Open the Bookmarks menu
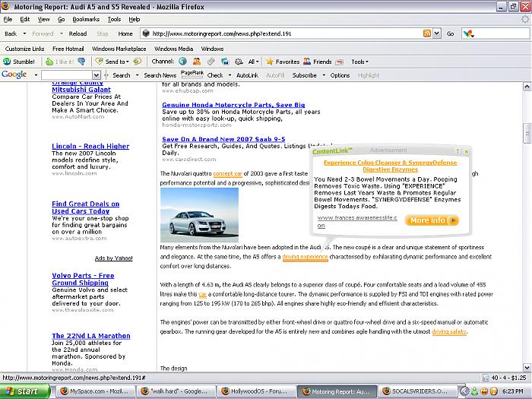Viewport: 532px width, 399px height. [x=86, y=19]
